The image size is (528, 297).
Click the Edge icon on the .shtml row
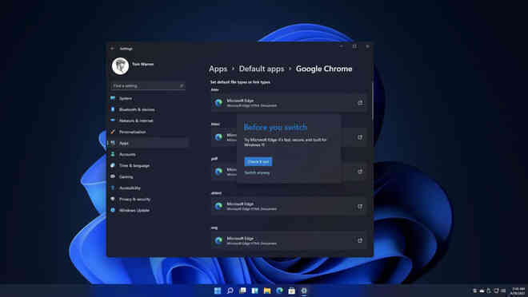[219, 206]
